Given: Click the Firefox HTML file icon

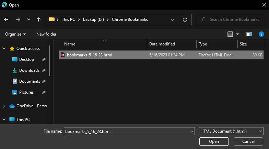Looking at the screenshot, I should pos(63,55).
